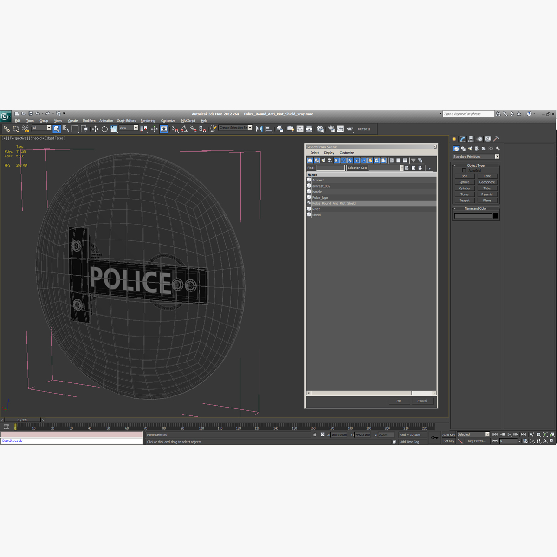Open the Motion command panel tab
This screenshot has height=557, width=557.
[x=480, y=139]
